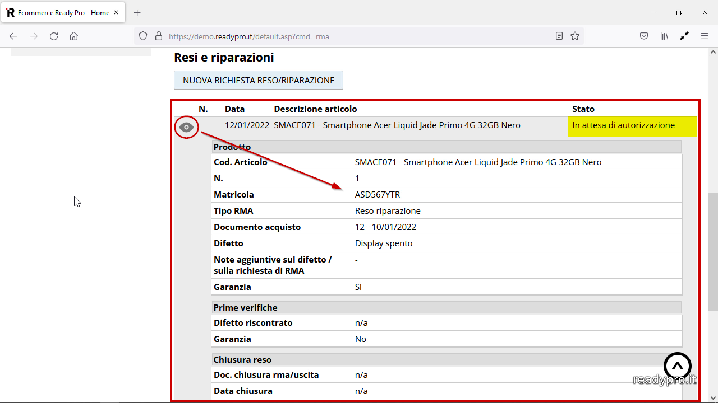Open the Firefox hamburger menu

tap(705, 36)
